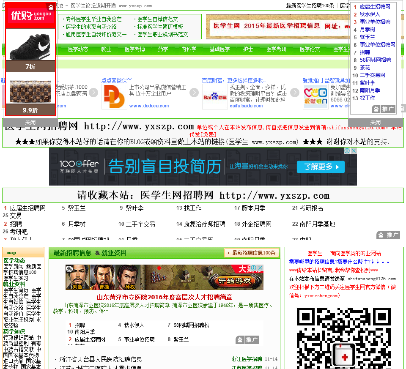Open 医学生自荐信范文 link
Viewport: 406px width, 369px height.
157,19
